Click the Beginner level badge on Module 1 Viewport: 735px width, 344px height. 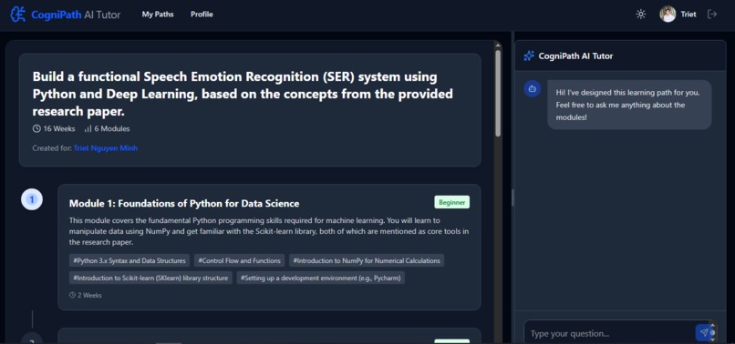click(x=452, y=202)
